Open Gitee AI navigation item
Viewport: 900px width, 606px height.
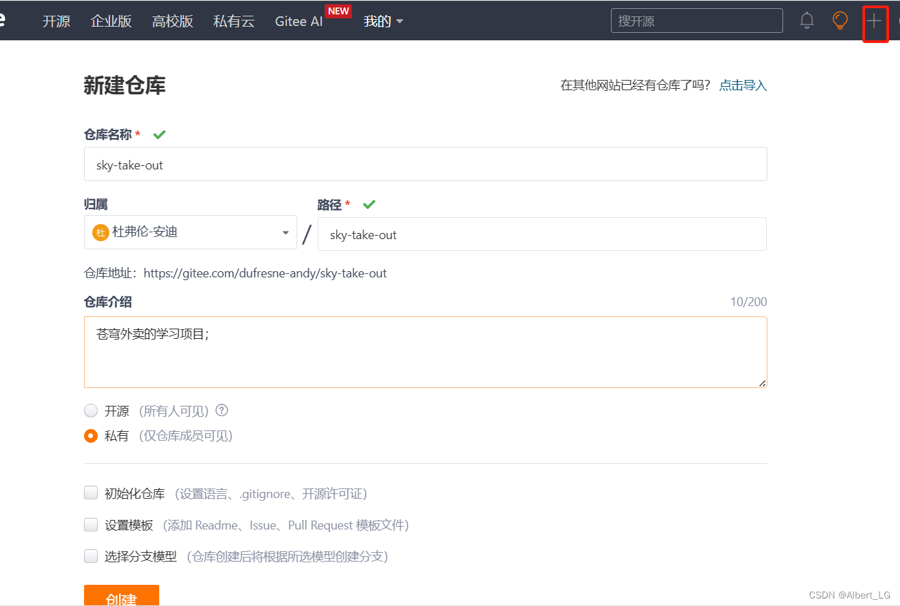(299, 21)
